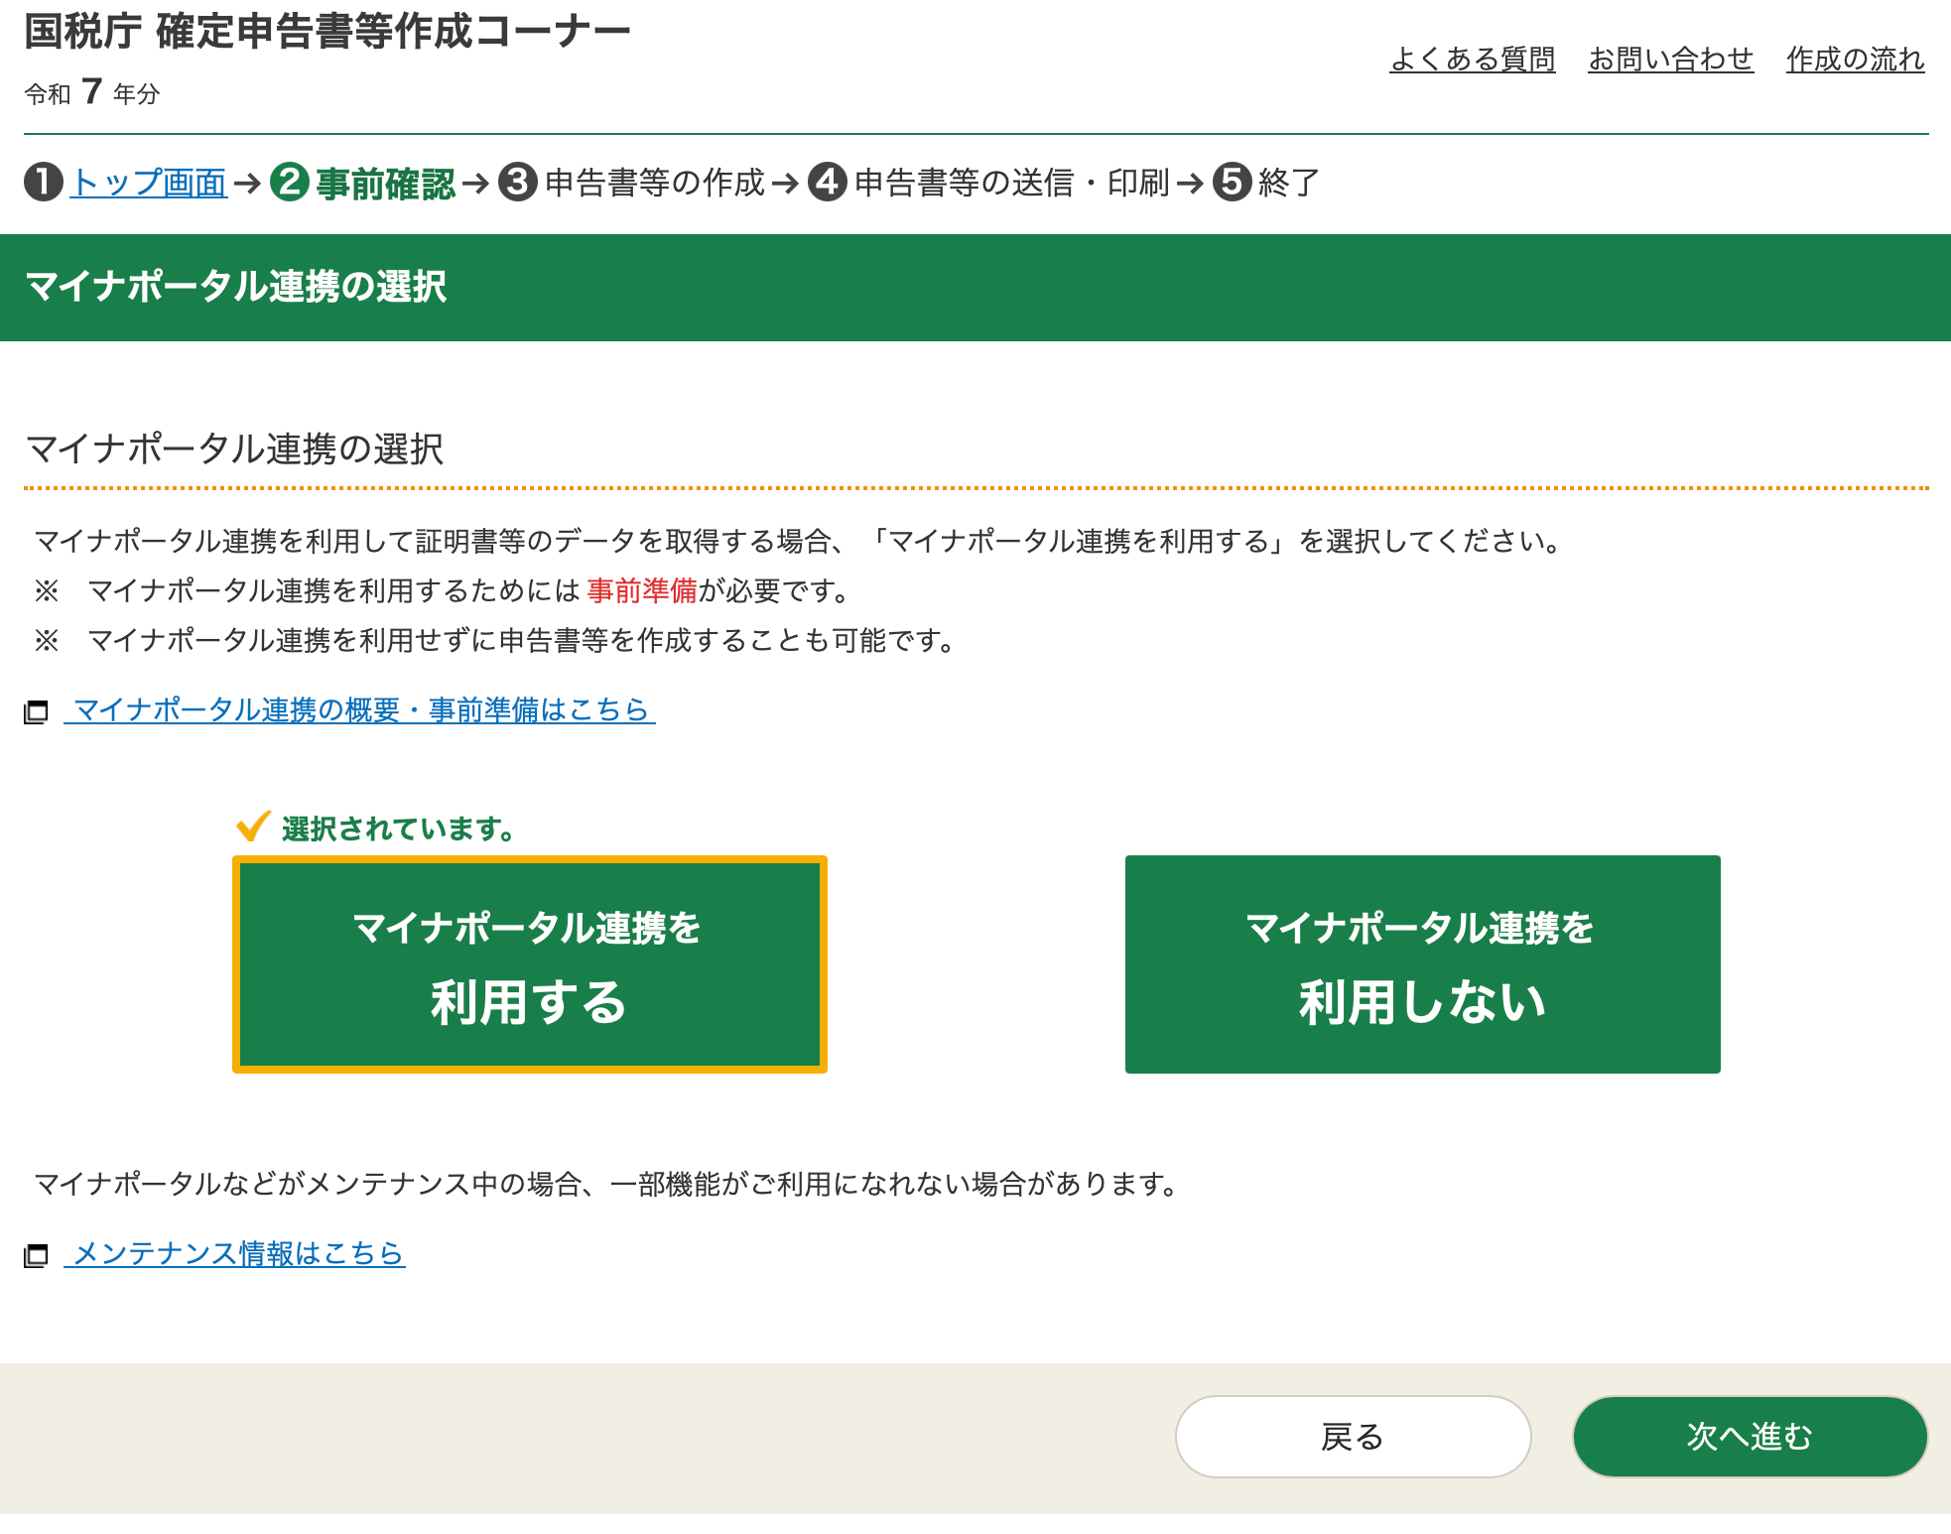Click the orange checkmark beside 選択されています
The height and width of the screenshot is (1534, 1951).
(253, 826)
